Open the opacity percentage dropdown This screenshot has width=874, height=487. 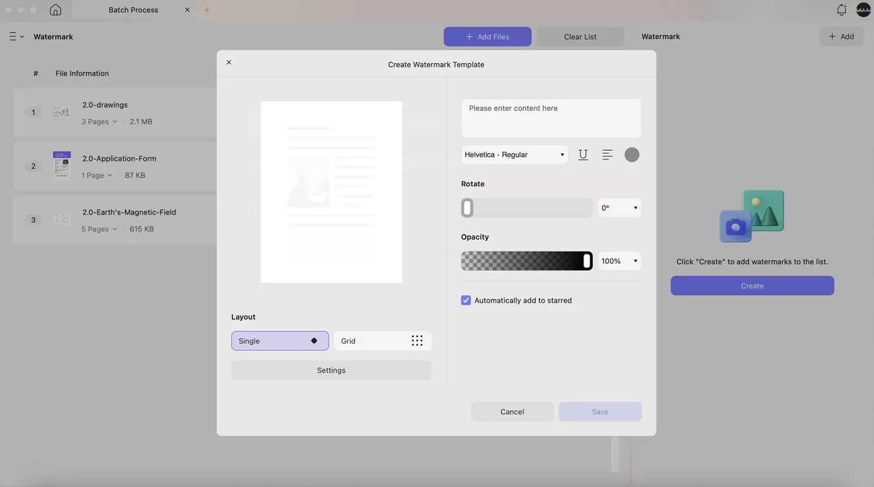(x=619, y=261)
